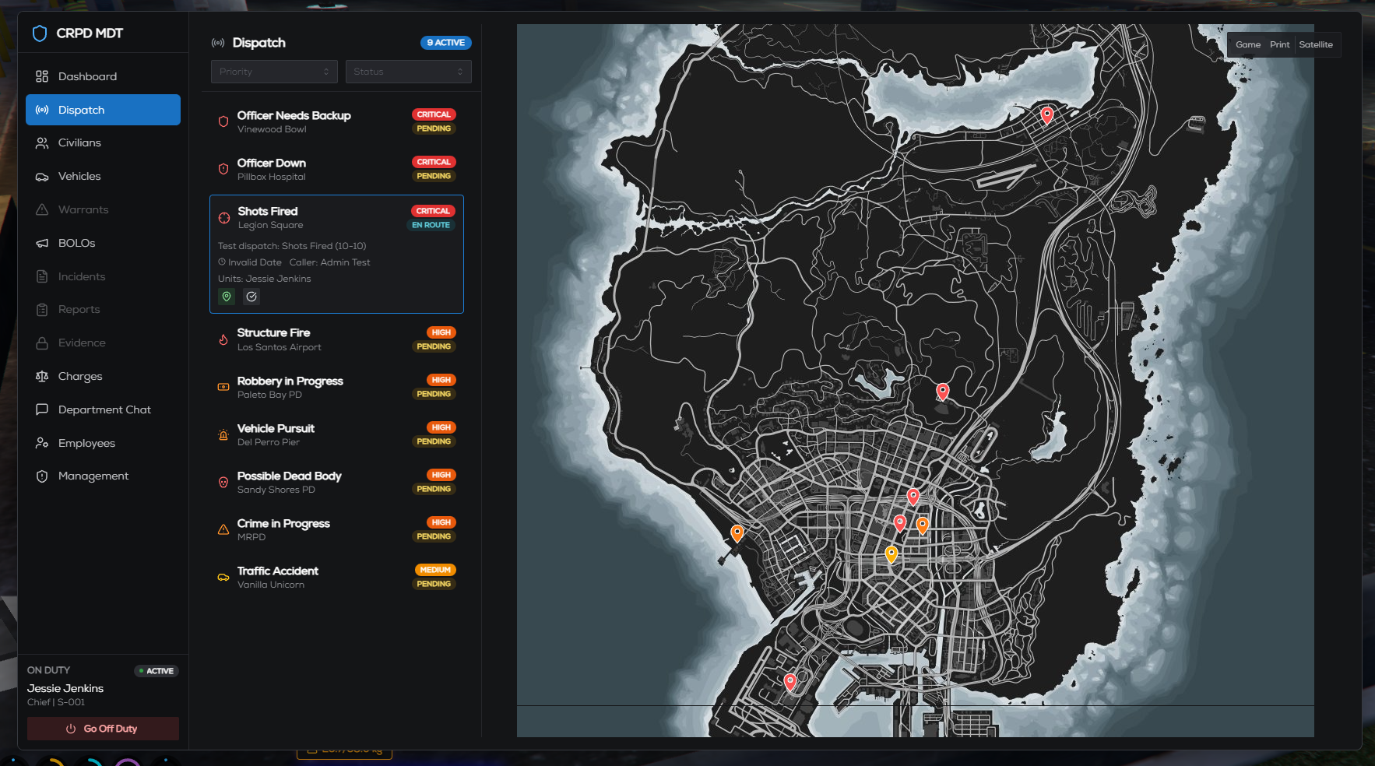Click the 'Paleto Bay PD' location text
Image resolution: width=1375 pixels, height=766 pixels.
269,395
